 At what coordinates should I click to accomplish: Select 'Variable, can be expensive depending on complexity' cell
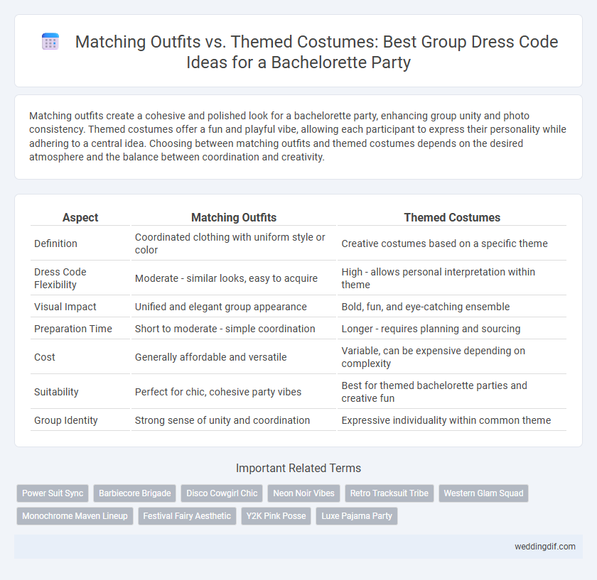point(452,357)
